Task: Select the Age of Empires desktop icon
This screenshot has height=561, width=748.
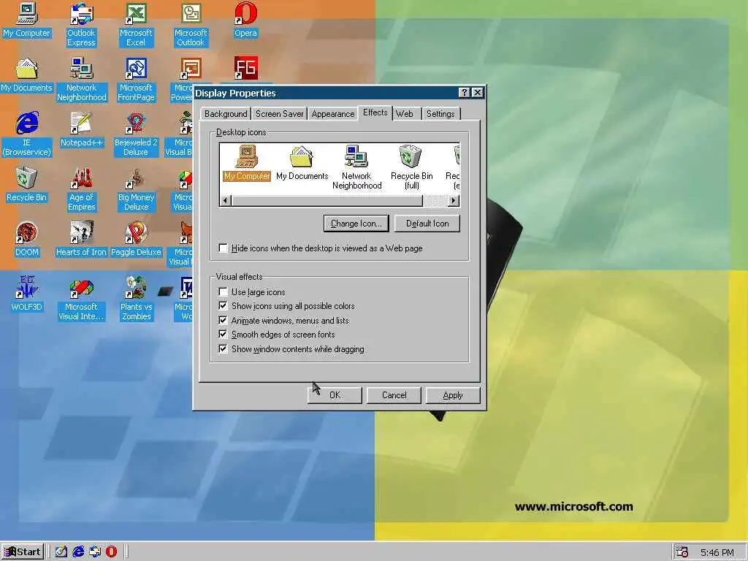Action: [x=82, y=189]
